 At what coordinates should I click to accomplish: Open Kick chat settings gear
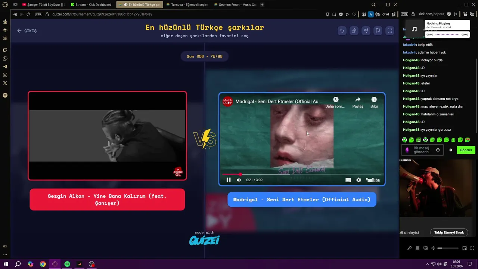[x=451, y=150]
